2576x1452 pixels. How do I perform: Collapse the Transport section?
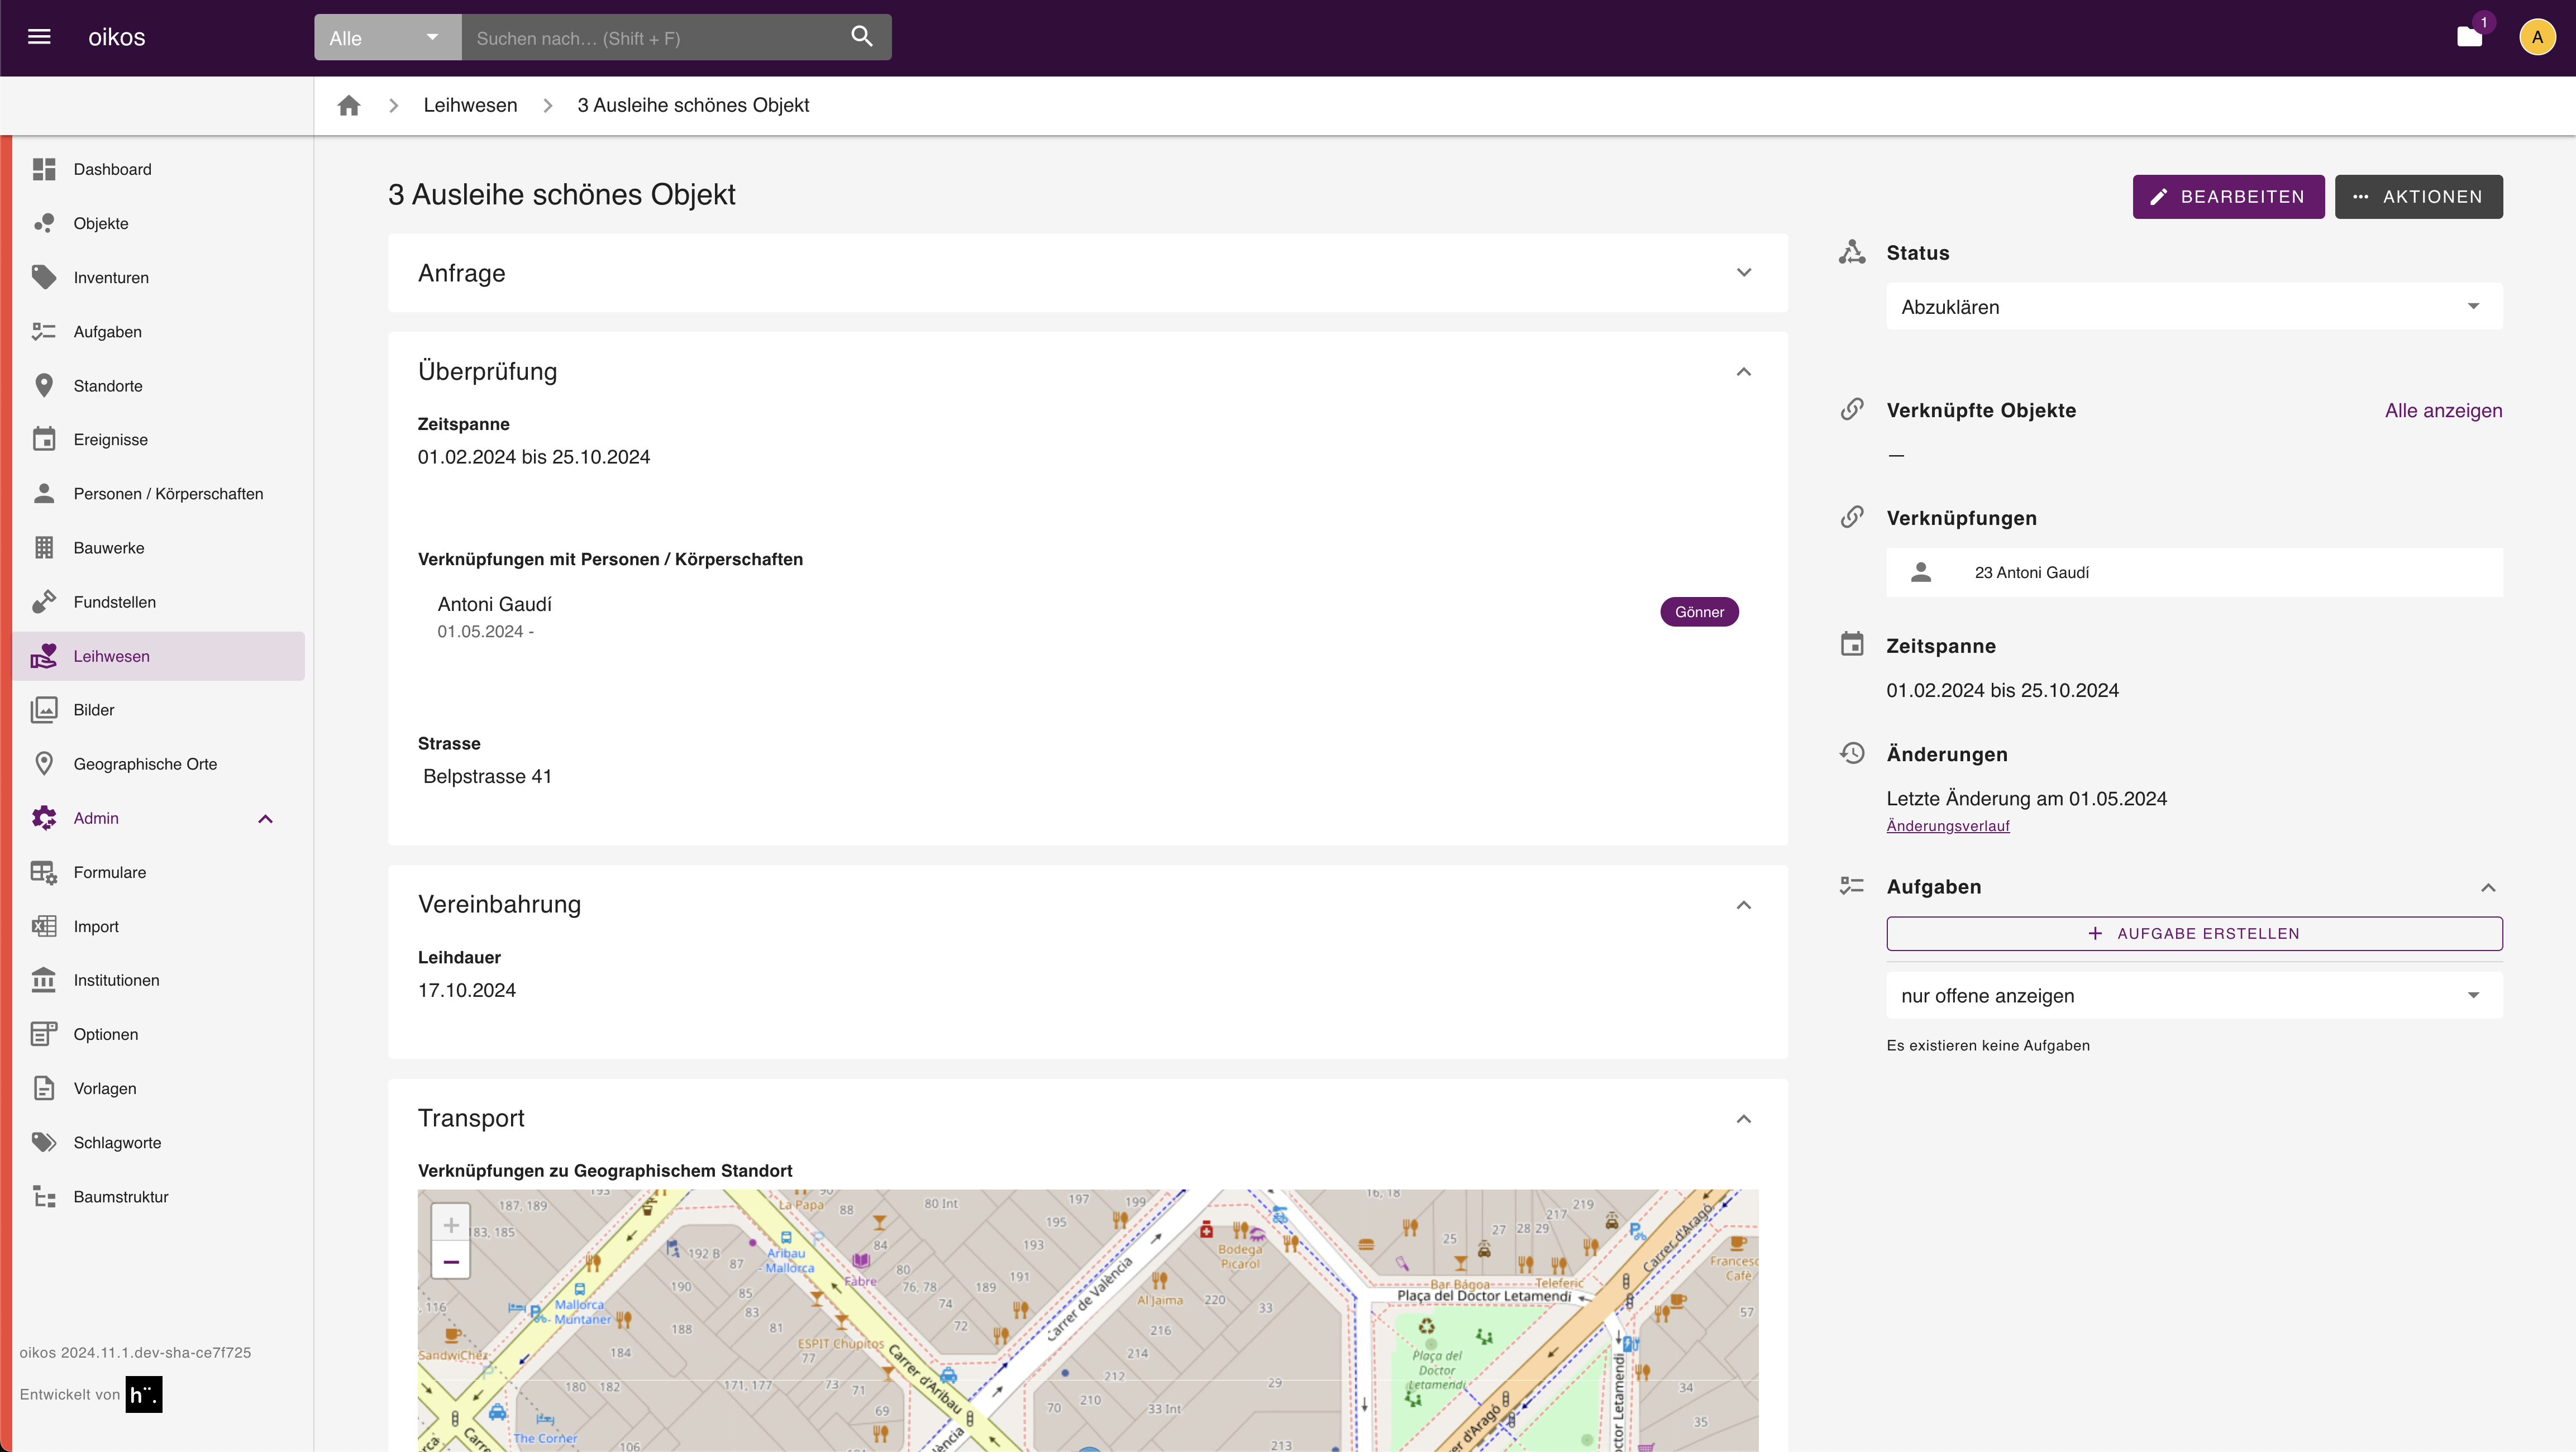(1744, 1118)
